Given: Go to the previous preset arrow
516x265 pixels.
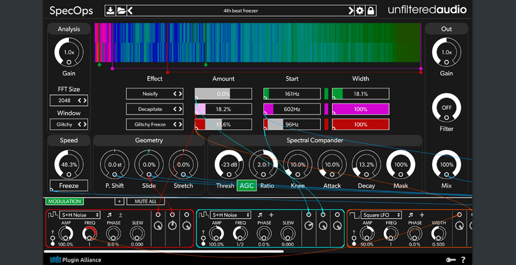Looking at the screenshot, I should [129, 11].
